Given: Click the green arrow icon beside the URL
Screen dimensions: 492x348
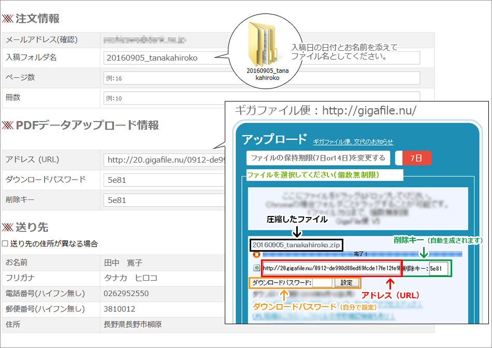Looking at the screenshot, I should (257, 268).
